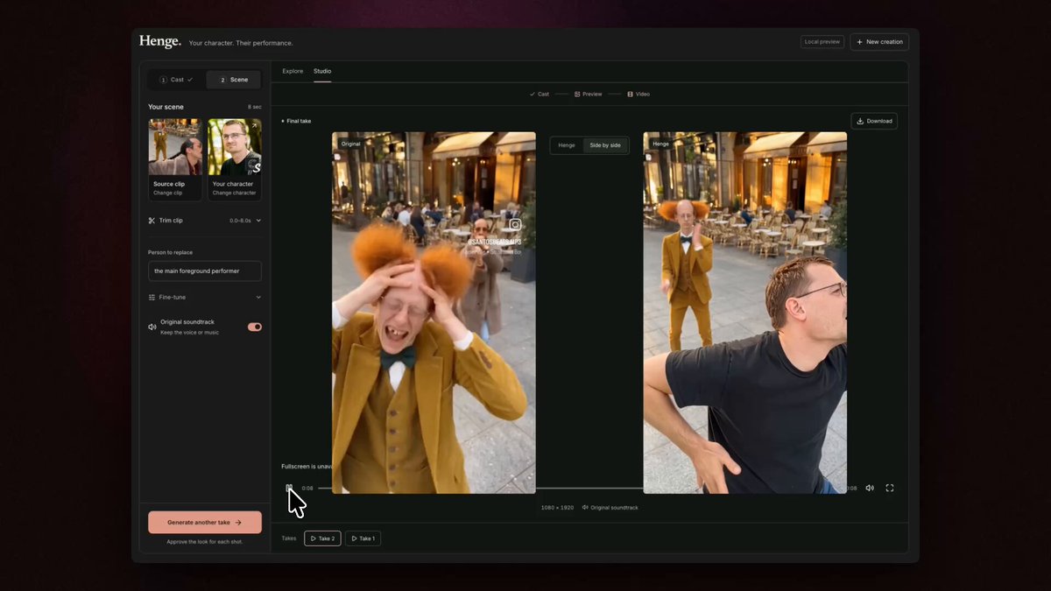The height and width of the screenshot is (591, 1051).
Task: Mute the player's volume speaker icon
Action: 870,488
